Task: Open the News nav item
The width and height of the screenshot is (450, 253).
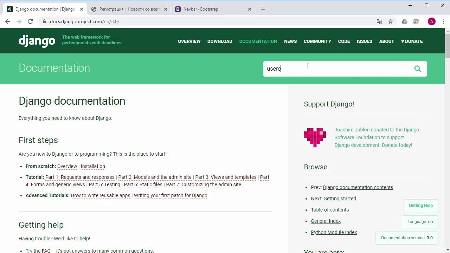Action: [x=290, y=41]
